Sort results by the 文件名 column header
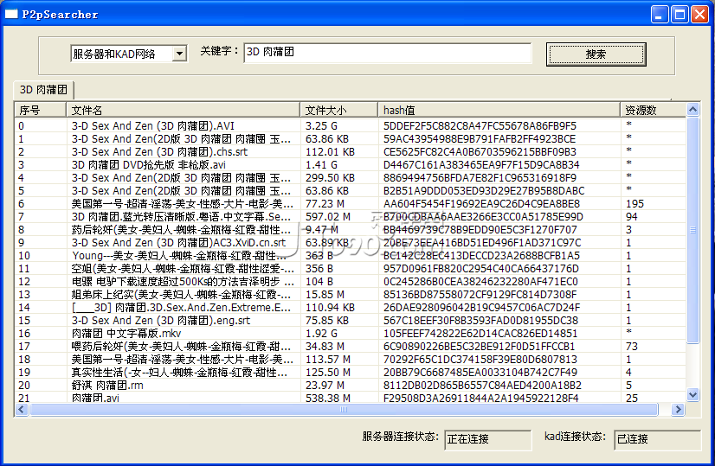 point(183,110)
